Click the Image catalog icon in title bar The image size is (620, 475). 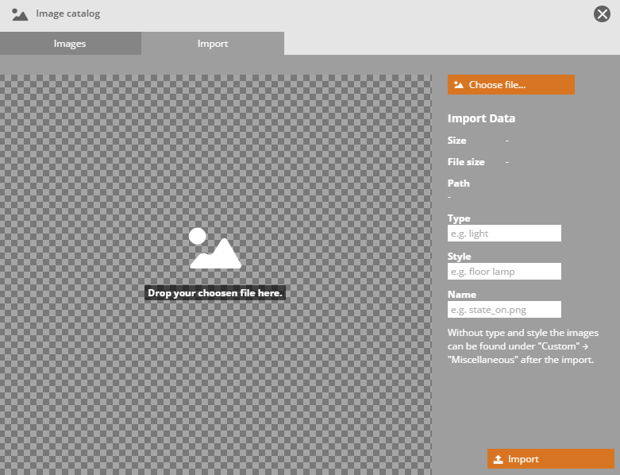[x=20, y=14]
